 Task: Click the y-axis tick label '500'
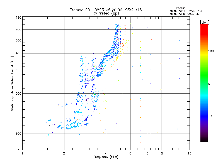pyautogui.click(x=18, y=40)
